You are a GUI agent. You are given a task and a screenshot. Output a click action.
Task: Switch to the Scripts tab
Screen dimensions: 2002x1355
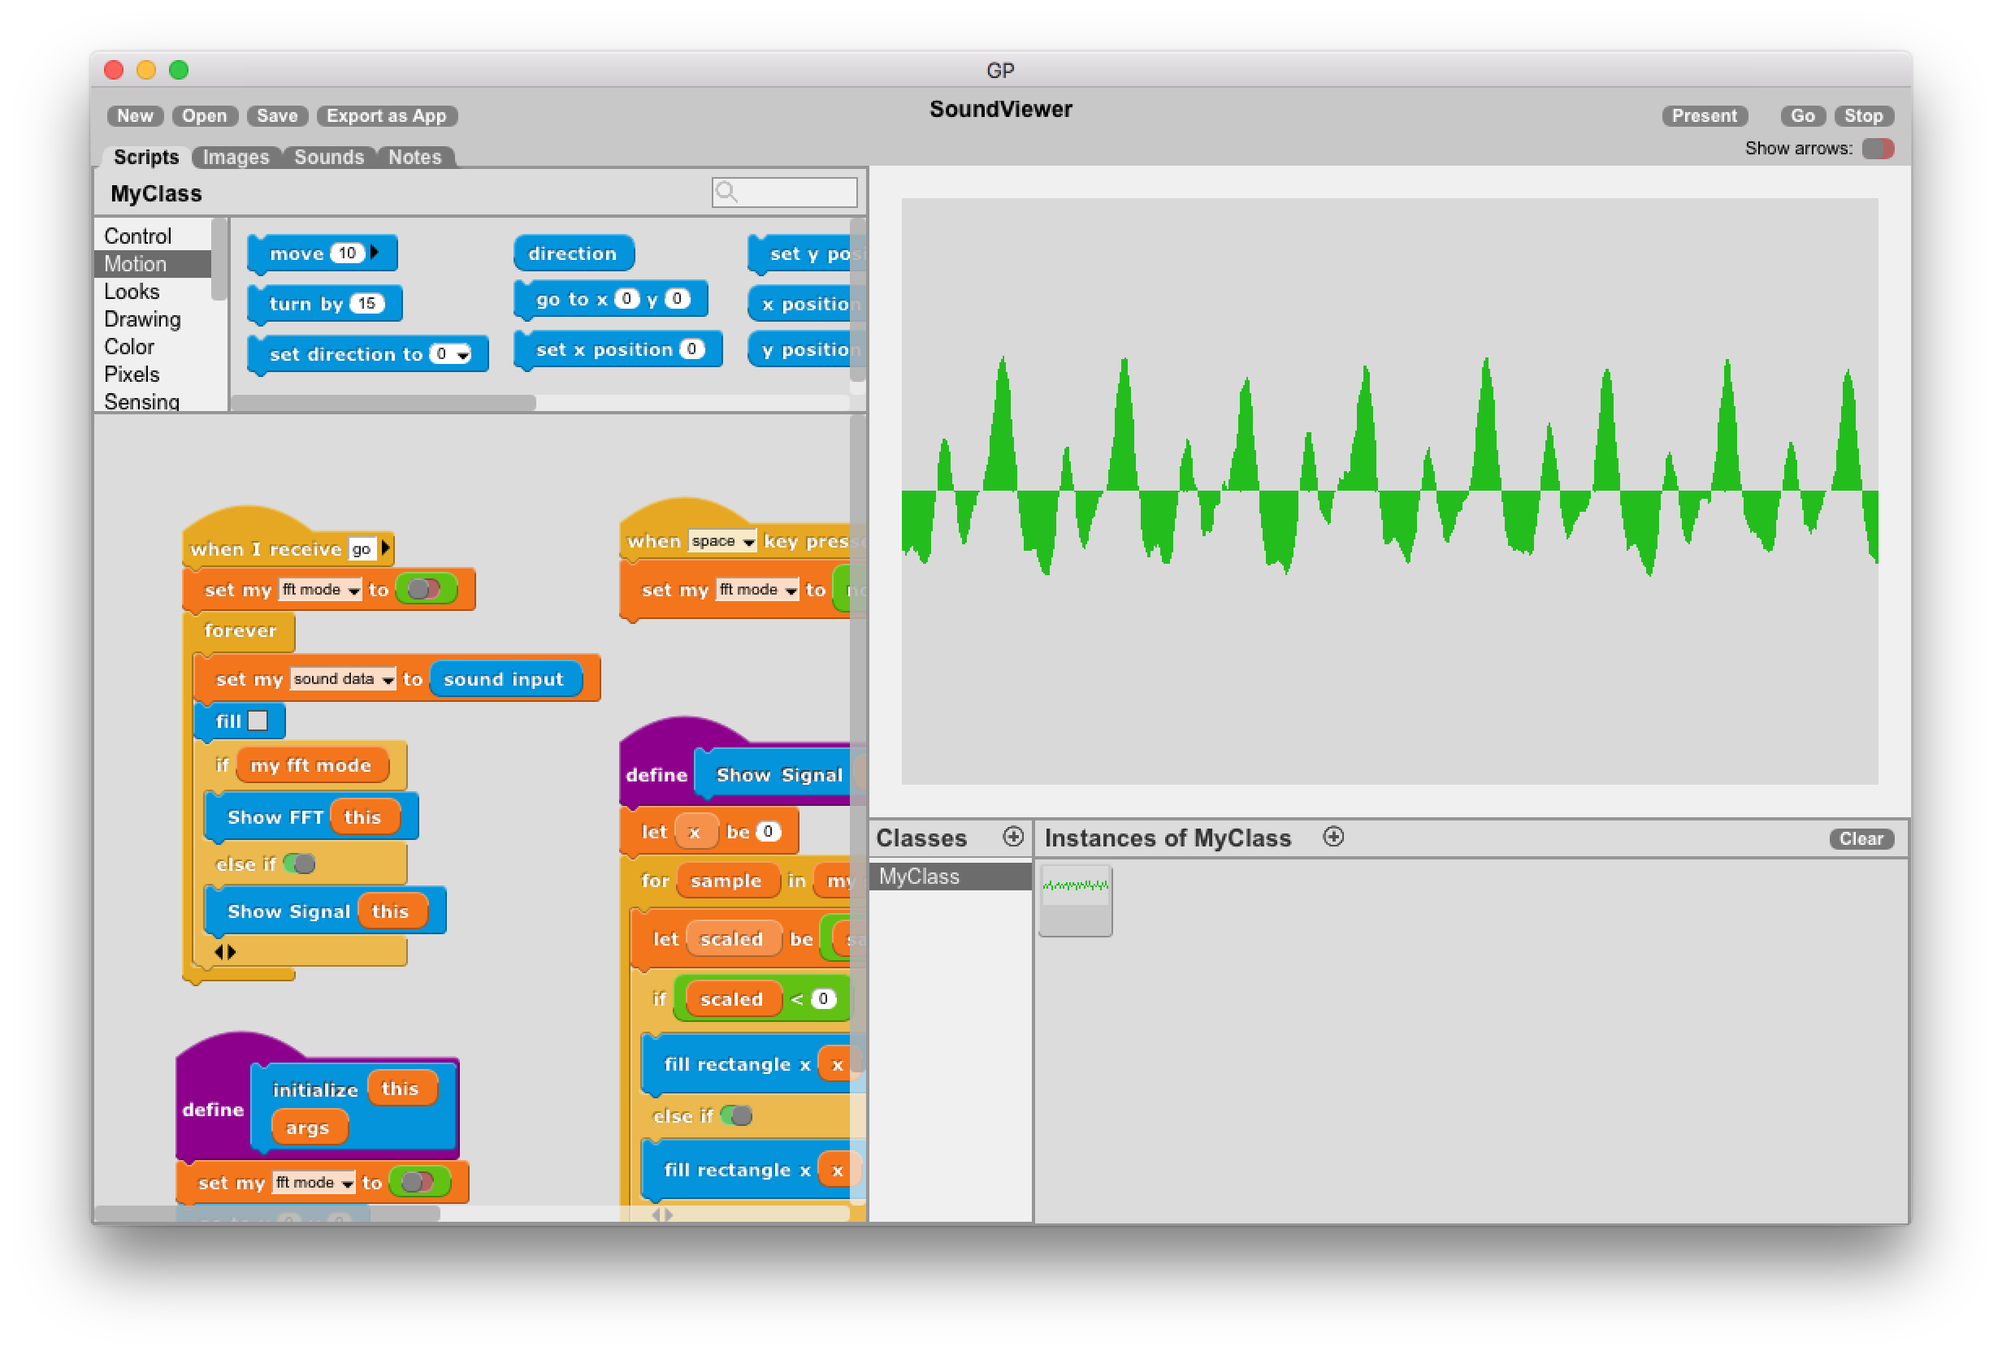click(x=145, y=157)
